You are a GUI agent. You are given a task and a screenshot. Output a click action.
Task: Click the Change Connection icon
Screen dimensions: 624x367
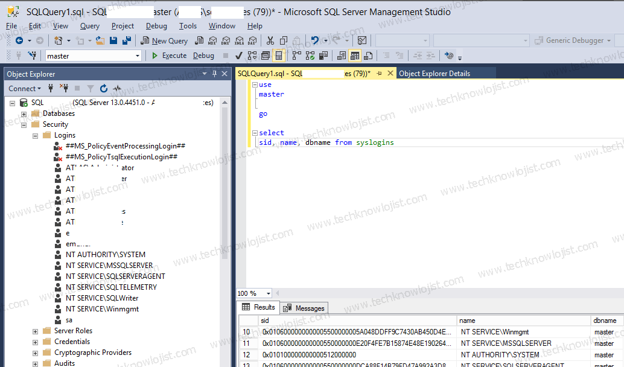tap(32, 56)
